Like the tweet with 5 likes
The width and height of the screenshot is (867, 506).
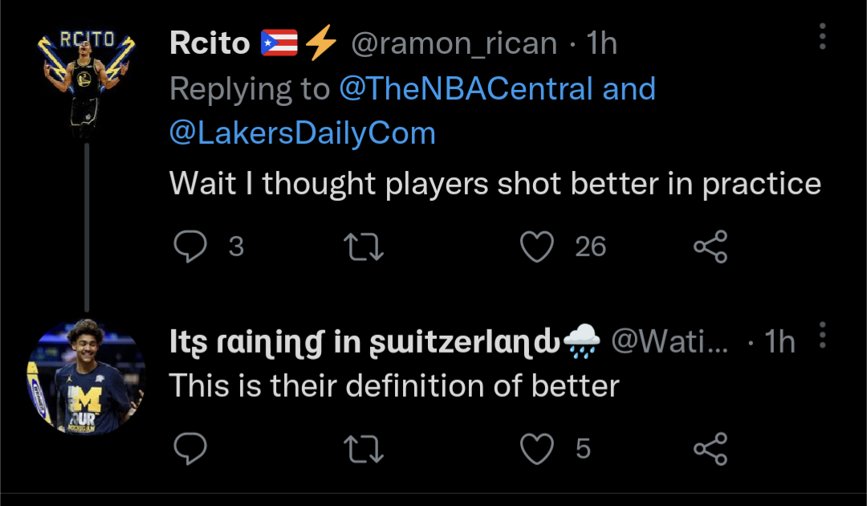537,448
